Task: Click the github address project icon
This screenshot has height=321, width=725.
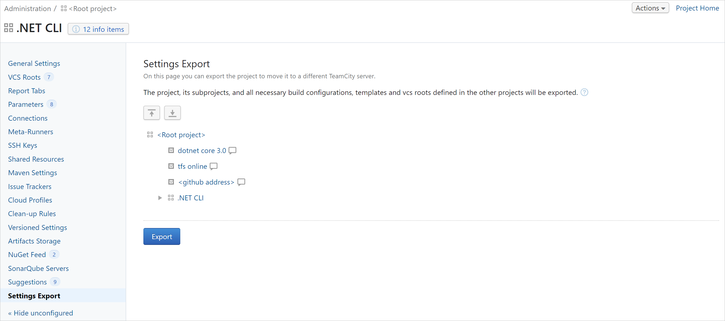Action: pos(171,182)
